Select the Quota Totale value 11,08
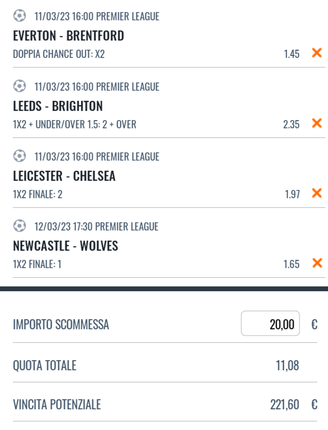 tap(287, 365)
